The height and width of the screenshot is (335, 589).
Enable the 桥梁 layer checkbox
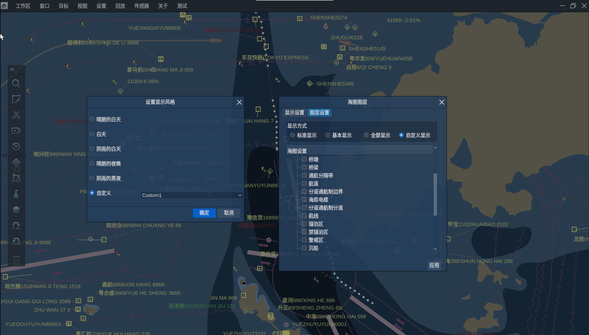pyautogui.click(x=304, y=167)
